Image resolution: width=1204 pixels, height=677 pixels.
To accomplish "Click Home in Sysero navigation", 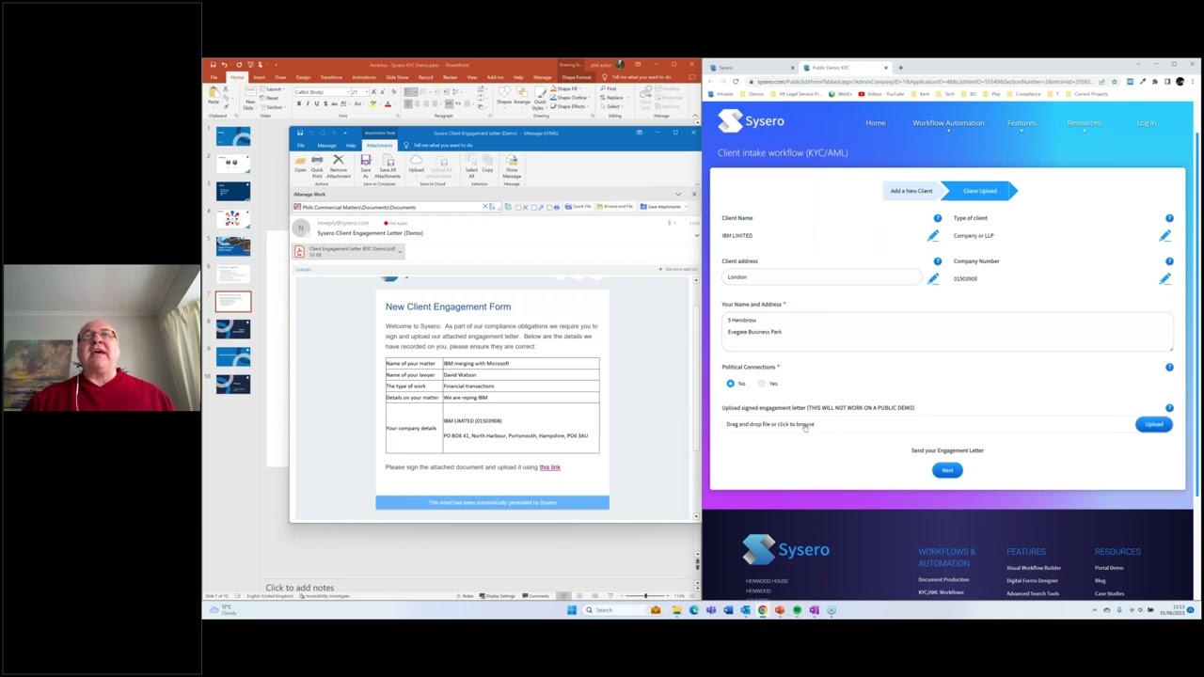I will pos(876,123).
